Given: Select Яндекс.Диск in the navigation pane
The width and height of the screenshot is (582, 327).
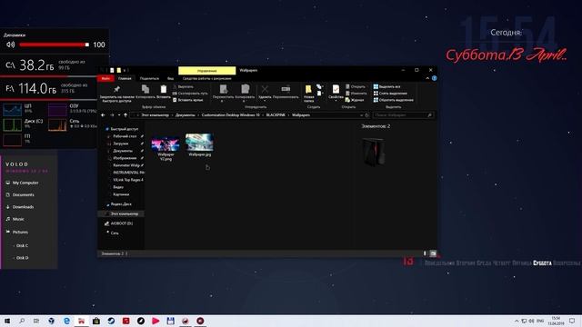Looking at the screenshot, I should pos(121,204).
